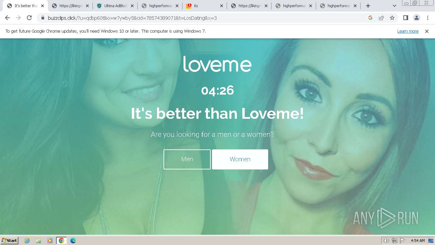Open the Chrome profile avatar
Viewport: 435px width, 245px height.
417,18
